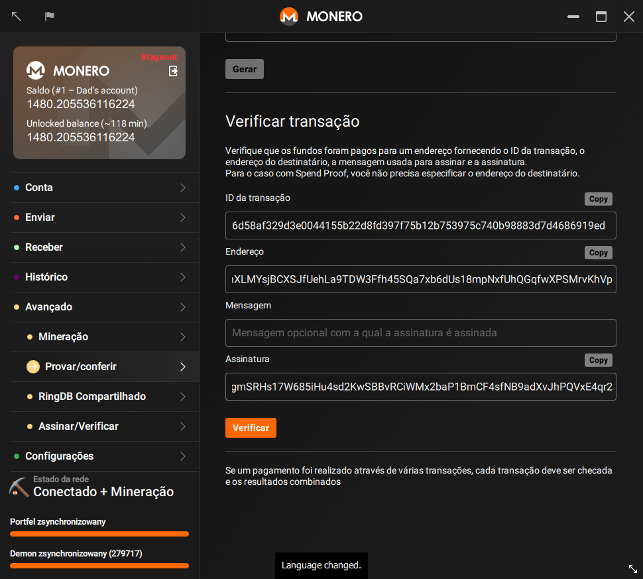Open Assinar/Verificar item

[105, 426]
